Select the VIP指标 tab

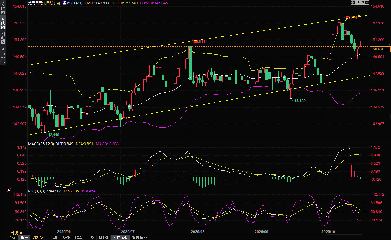pyautogui.click(x=39, y=238)
